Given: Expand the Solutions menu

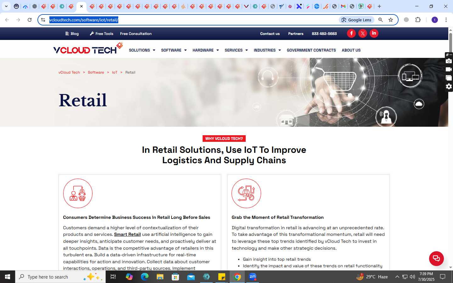Looking at the screenshot, I should [x=142, y=50].
